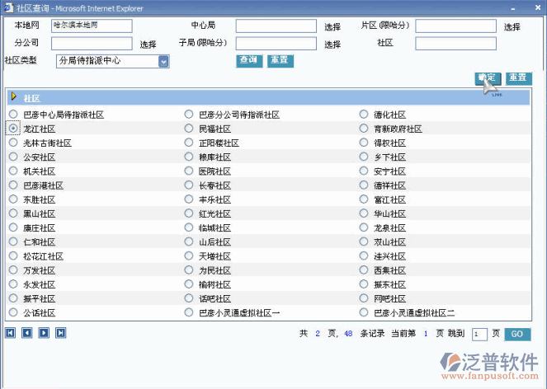
Task: Click 选择 next to 片区 field
Action: pos(512,26)
